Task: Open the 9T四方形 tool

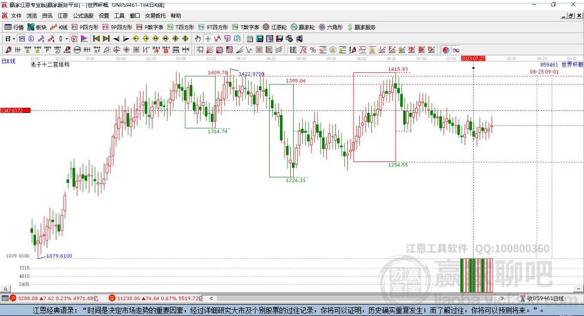Action: (x=213, y=27)
